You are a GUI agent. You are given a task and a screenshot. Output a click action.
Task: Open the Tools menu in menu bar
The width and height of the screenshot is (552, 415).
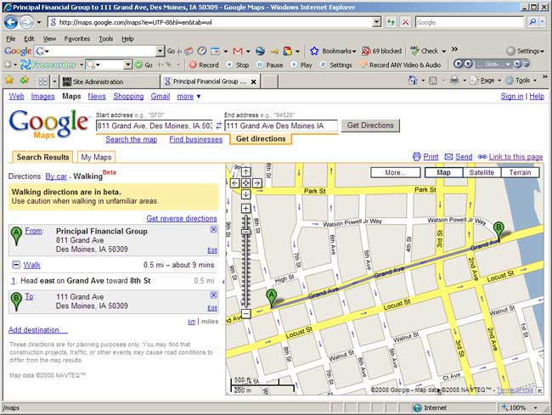click(x=105, y=39)
